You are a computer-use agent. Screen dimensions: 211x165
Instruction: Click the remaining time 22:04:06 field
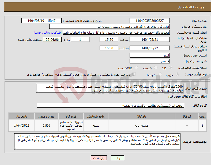[x=52, y=39]
